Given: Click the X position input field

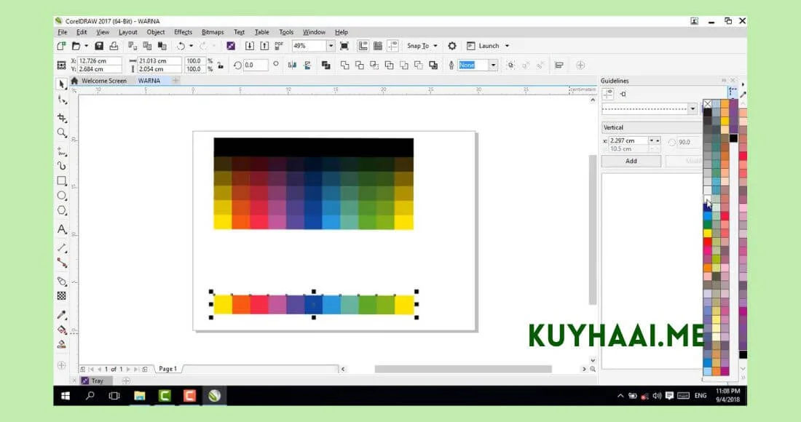Looking at the screenshot, I should [x=100, y=60].
